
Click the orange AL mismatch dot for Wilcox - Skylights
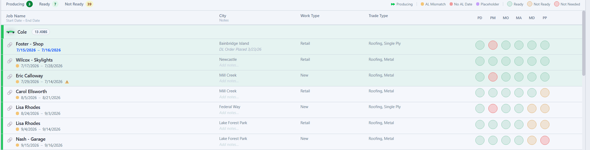click(x=17, y=66)
